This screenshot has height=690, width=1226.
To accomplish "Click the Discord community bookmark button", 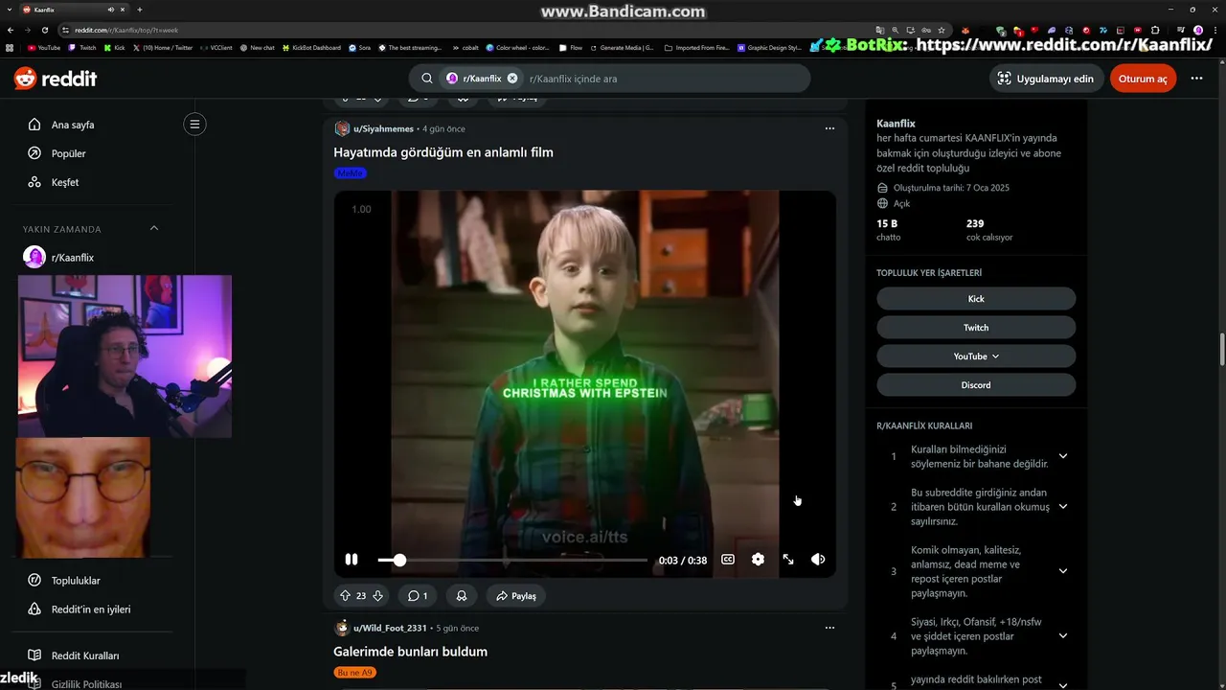I will coord(976,385).
